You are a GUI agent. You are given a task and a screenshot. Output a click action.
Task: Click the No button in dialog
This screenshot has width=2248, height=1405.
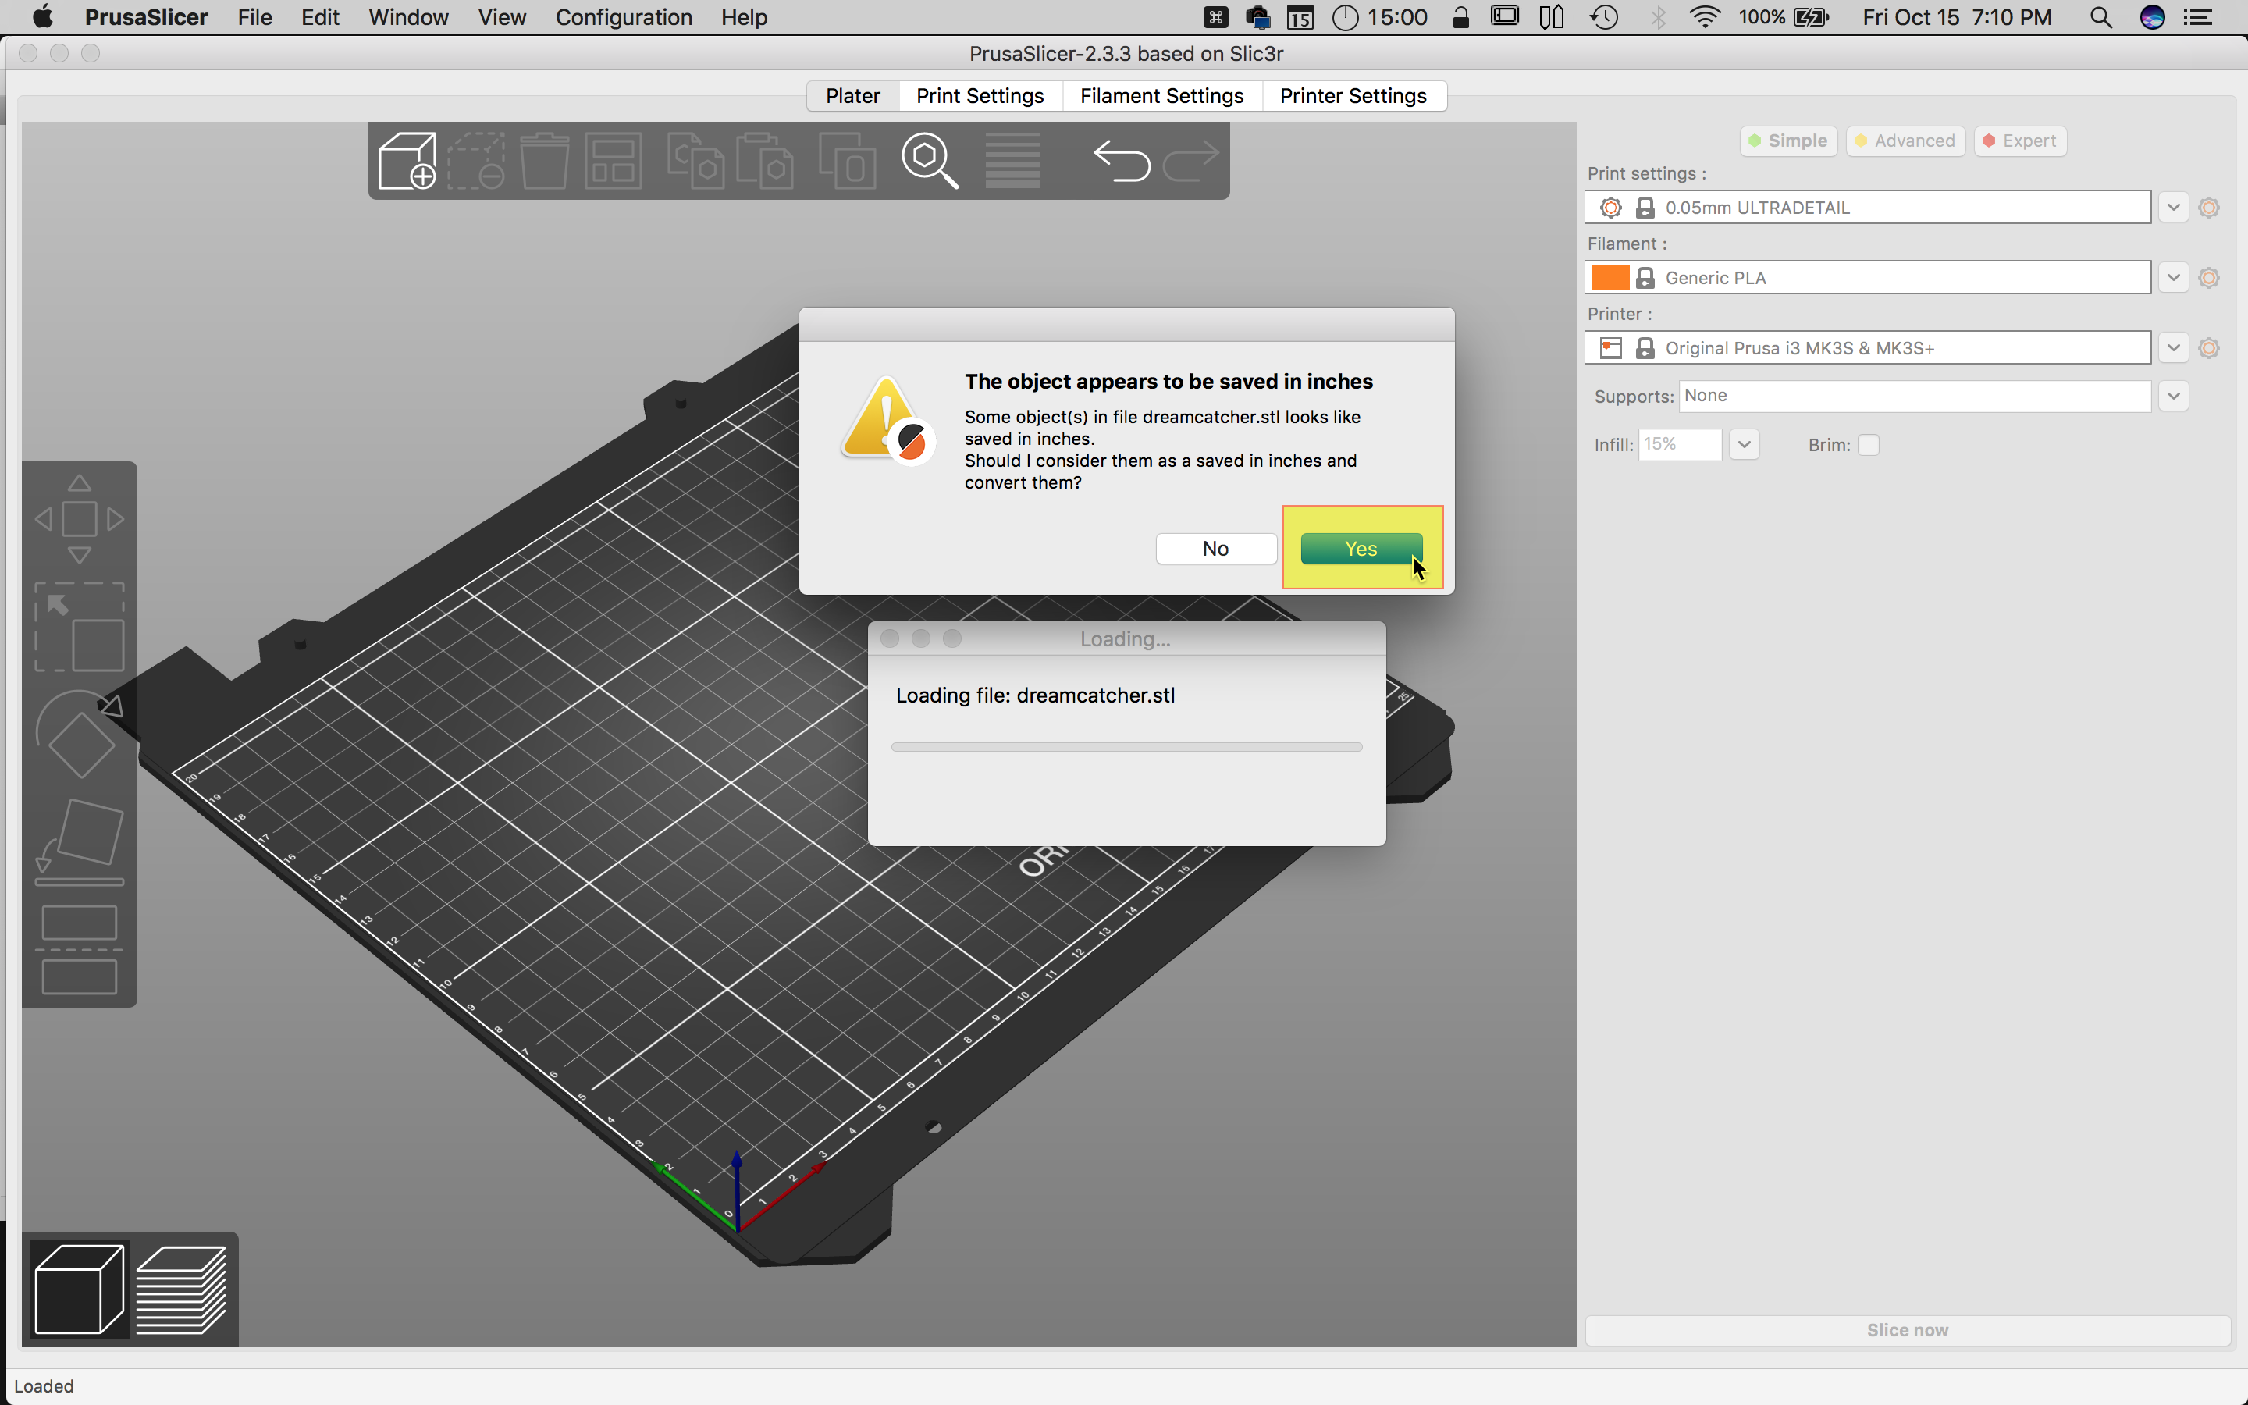point(1215,550)
